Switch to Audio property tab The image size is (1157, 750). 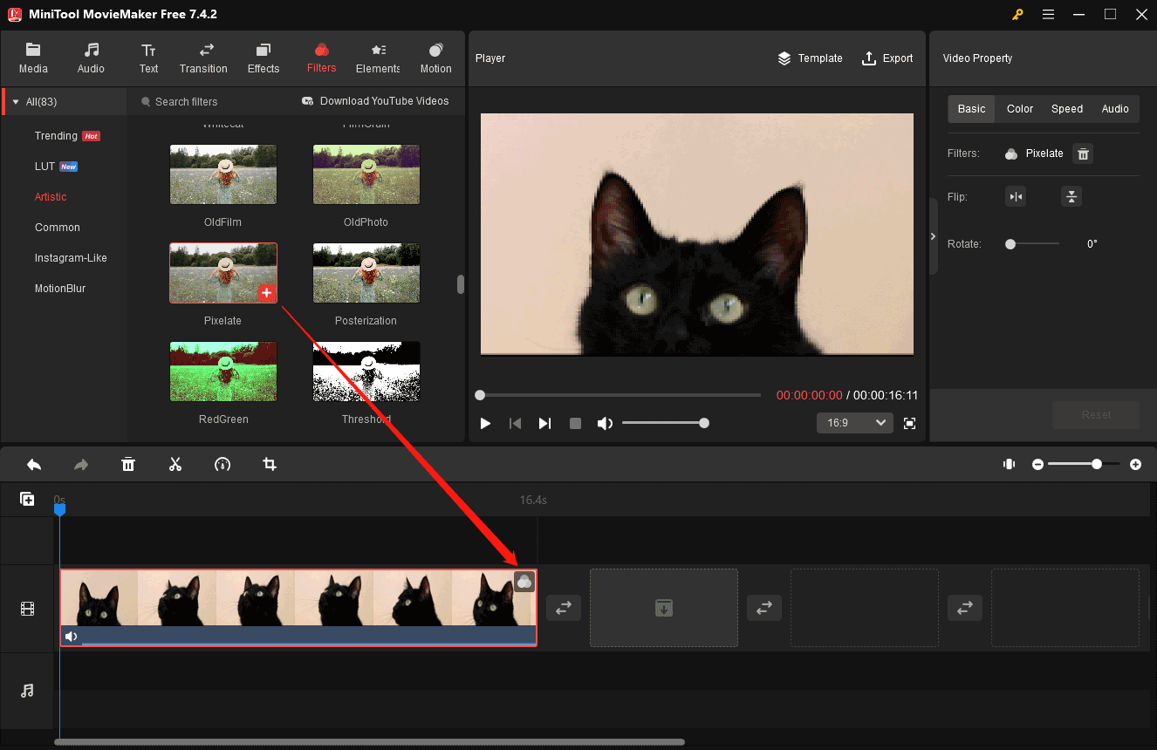tap(1115, 109)
